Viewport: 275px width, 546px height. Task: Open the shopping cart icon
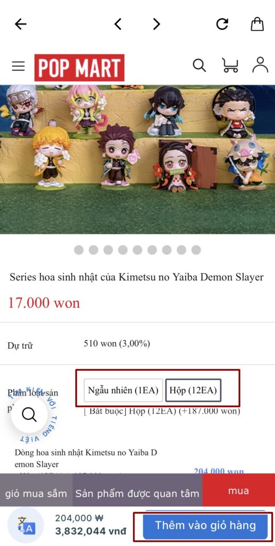coord(230,66)
